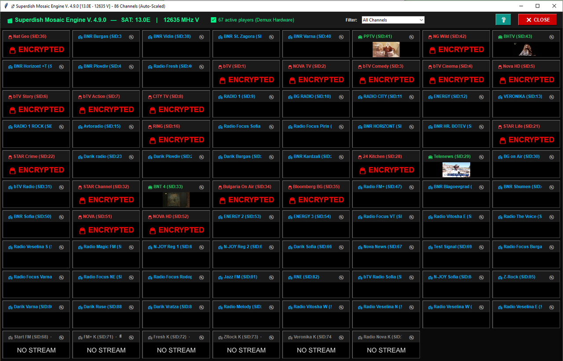Viewport: 563px width, 361px height.
Task: Click the speaker icon on RADIO CITY card
Action: pyautogui.click(x=411, y=97)
